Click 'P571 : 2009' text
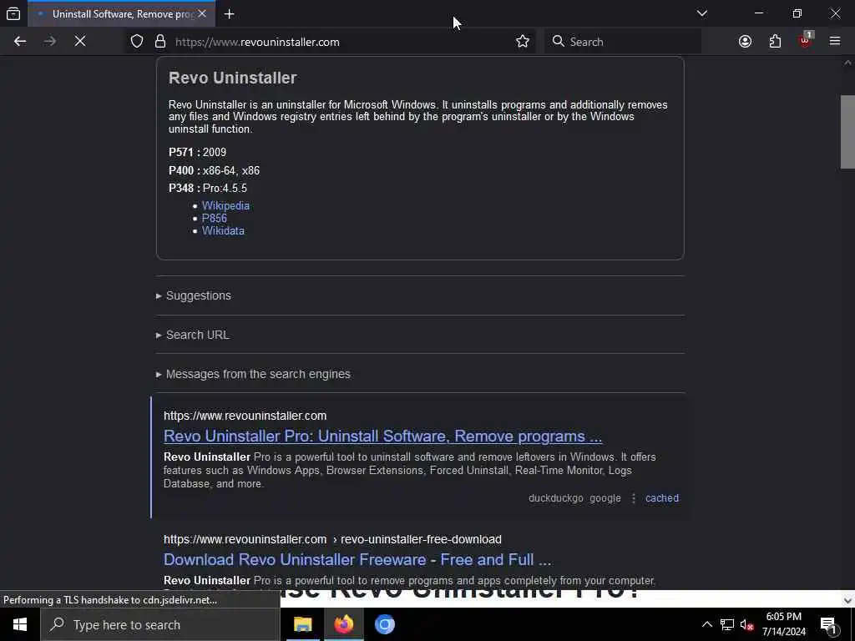 197,152
